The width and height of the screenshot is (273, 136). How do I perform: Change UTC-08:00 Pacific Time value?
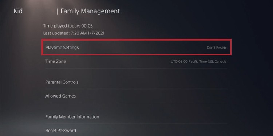click(x=199, y=61)
